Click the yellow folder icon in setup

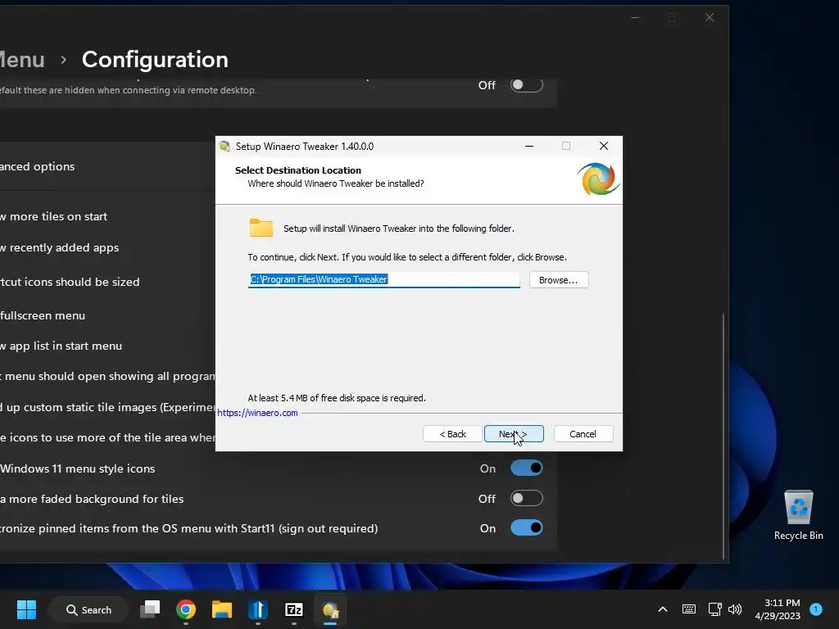point(261,228)
